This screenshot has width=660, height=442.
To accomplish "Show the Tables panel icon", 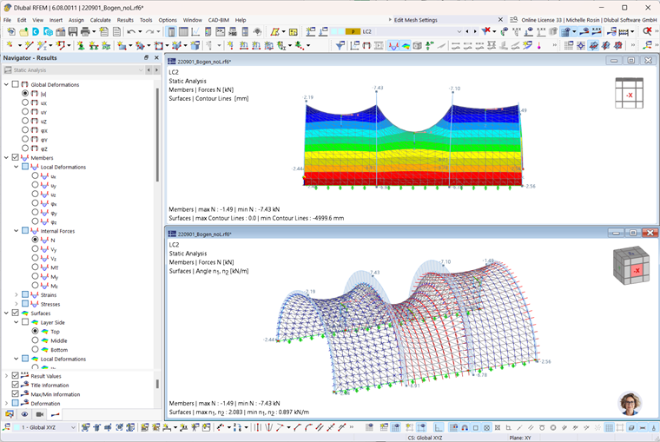I will (x=183, y=31).
